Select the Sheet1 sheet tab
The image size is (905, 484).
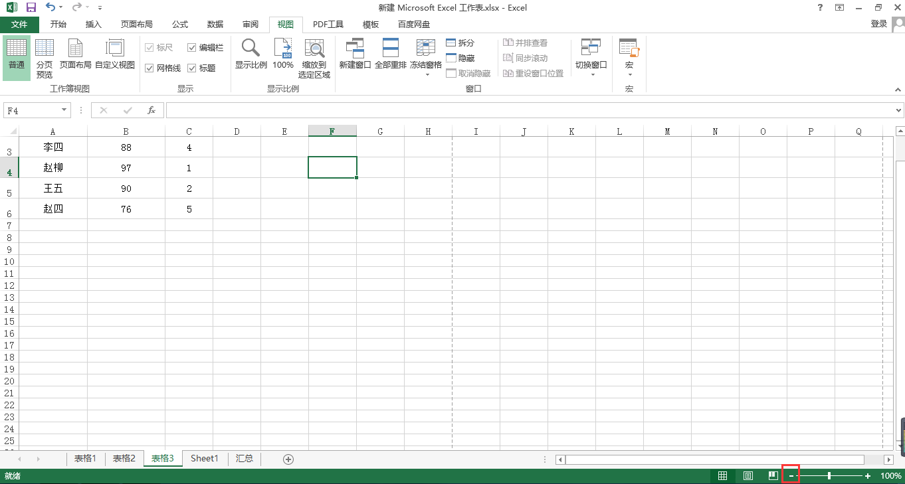click(x=205, y=459)
